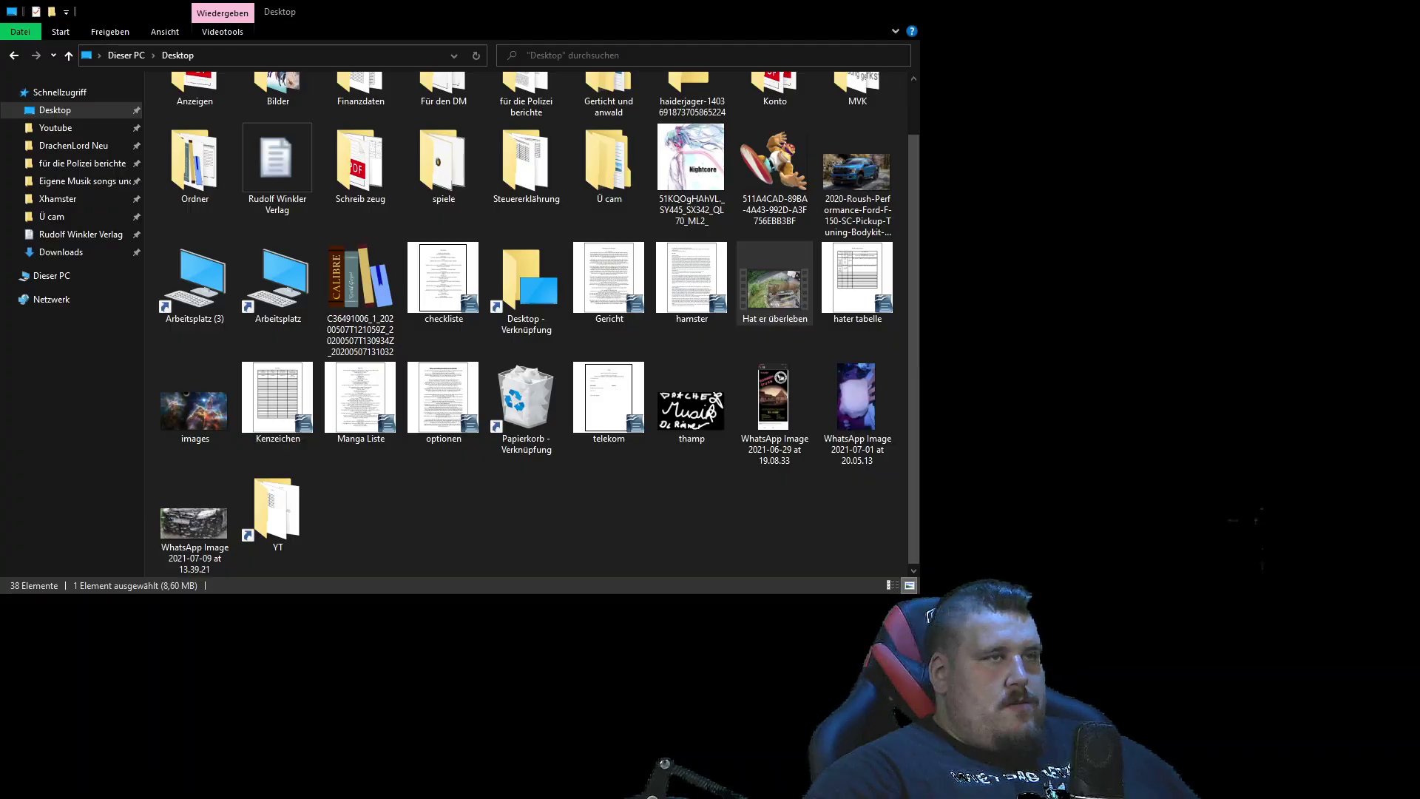This screenshot has height=799, width=1420.
Task: Click the Properties icon in title bar
Action: click(x=35, y=12)
